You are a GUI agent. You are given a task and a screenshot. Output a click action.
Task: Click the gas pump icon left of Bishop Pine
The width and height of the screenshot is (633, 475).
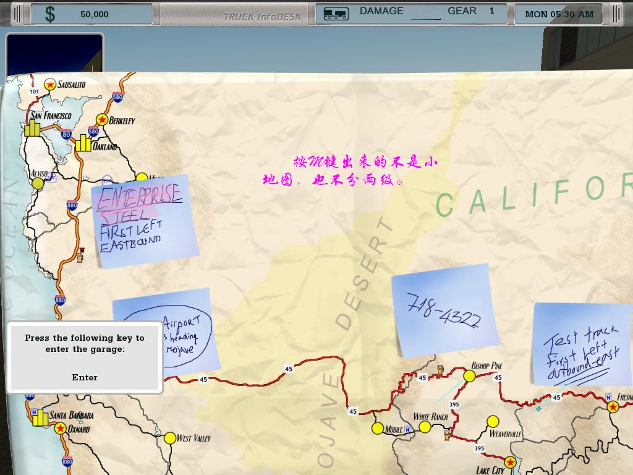click(x=440, y=370)
